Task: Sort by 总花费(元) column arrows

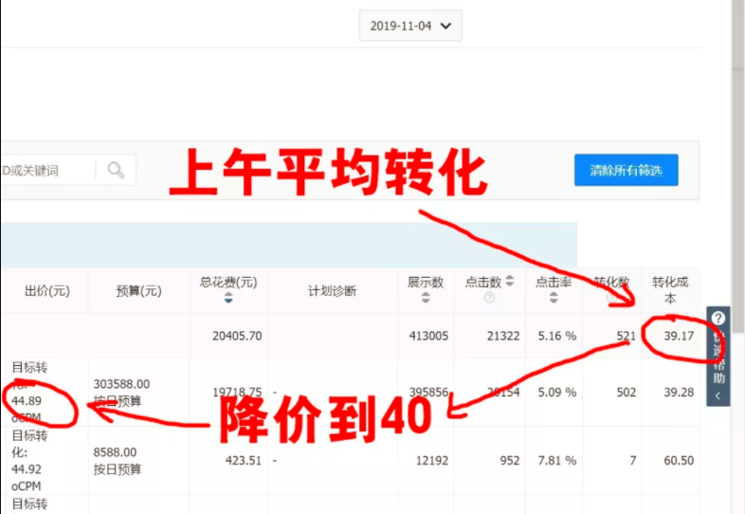Action: [228, 298]
